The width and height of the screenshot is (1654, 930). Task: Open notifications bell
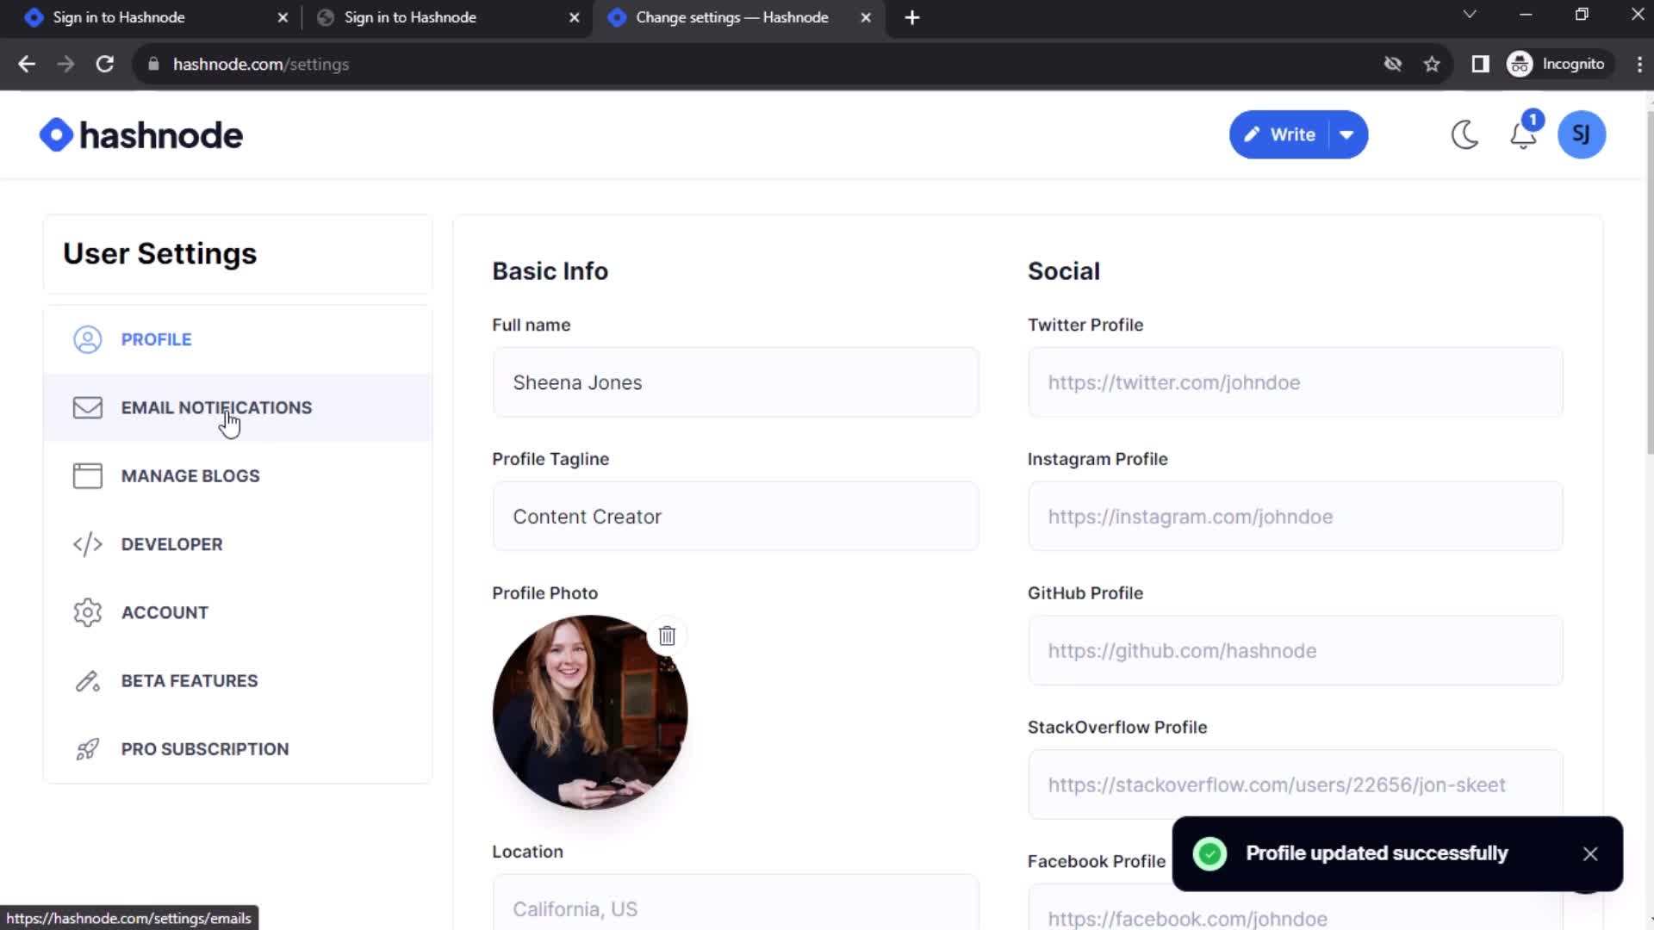[1523, 134]
